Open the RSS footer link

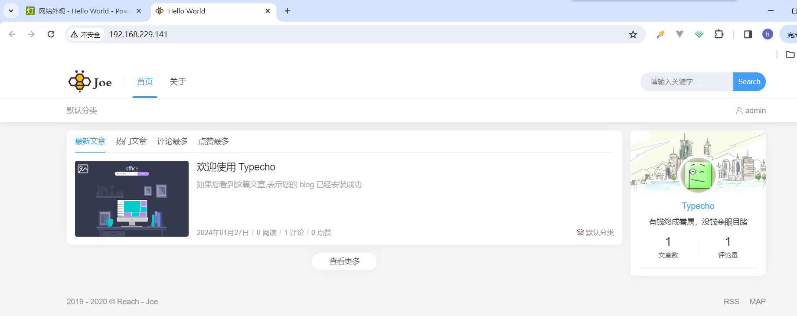coord(731,302)
